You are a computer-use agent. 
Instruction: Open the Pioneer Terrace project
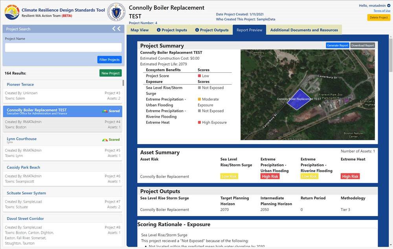(20, 84)
